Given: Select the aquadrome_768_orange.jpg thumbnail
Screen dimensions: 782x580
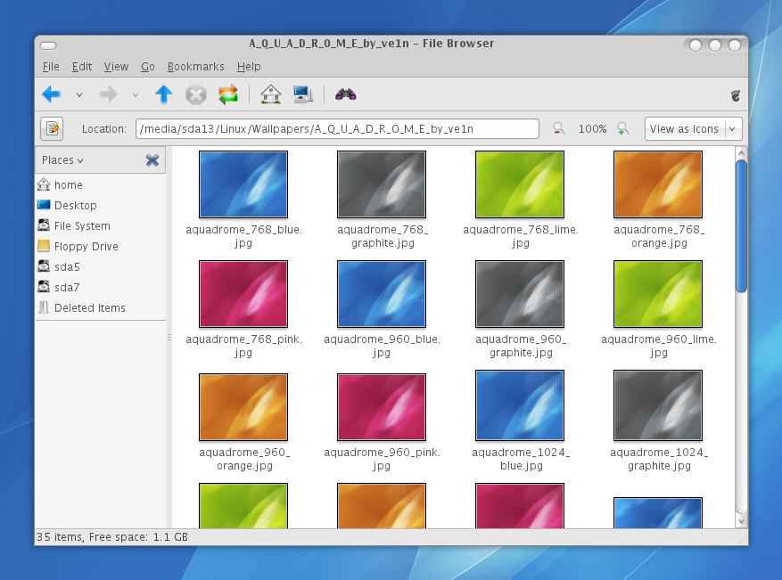Looking at the screenshot, I should tap(658, 184).
